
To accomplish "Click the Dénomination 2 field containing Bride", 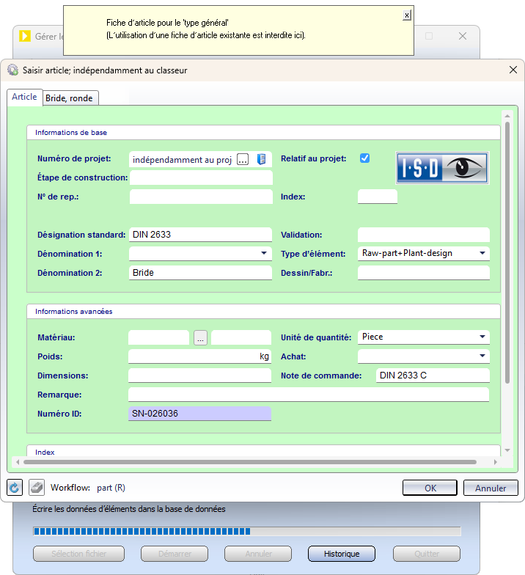I will click(x=201, y=273).
